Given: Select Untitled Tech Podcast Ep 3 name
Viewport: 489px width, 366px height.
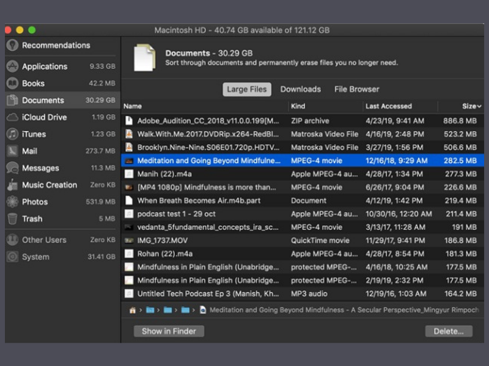Looking at the screenshot, I should pyautogui.click(x=208, y=294).
